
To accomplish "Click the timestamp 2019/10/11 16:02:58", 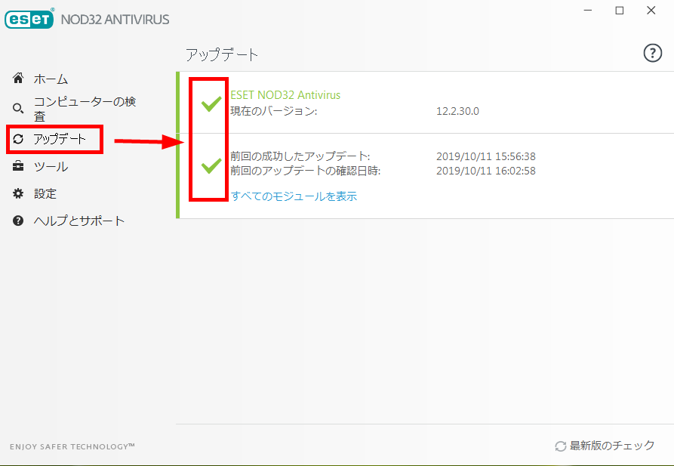I will pyautogui.click(x=486, y=171).
